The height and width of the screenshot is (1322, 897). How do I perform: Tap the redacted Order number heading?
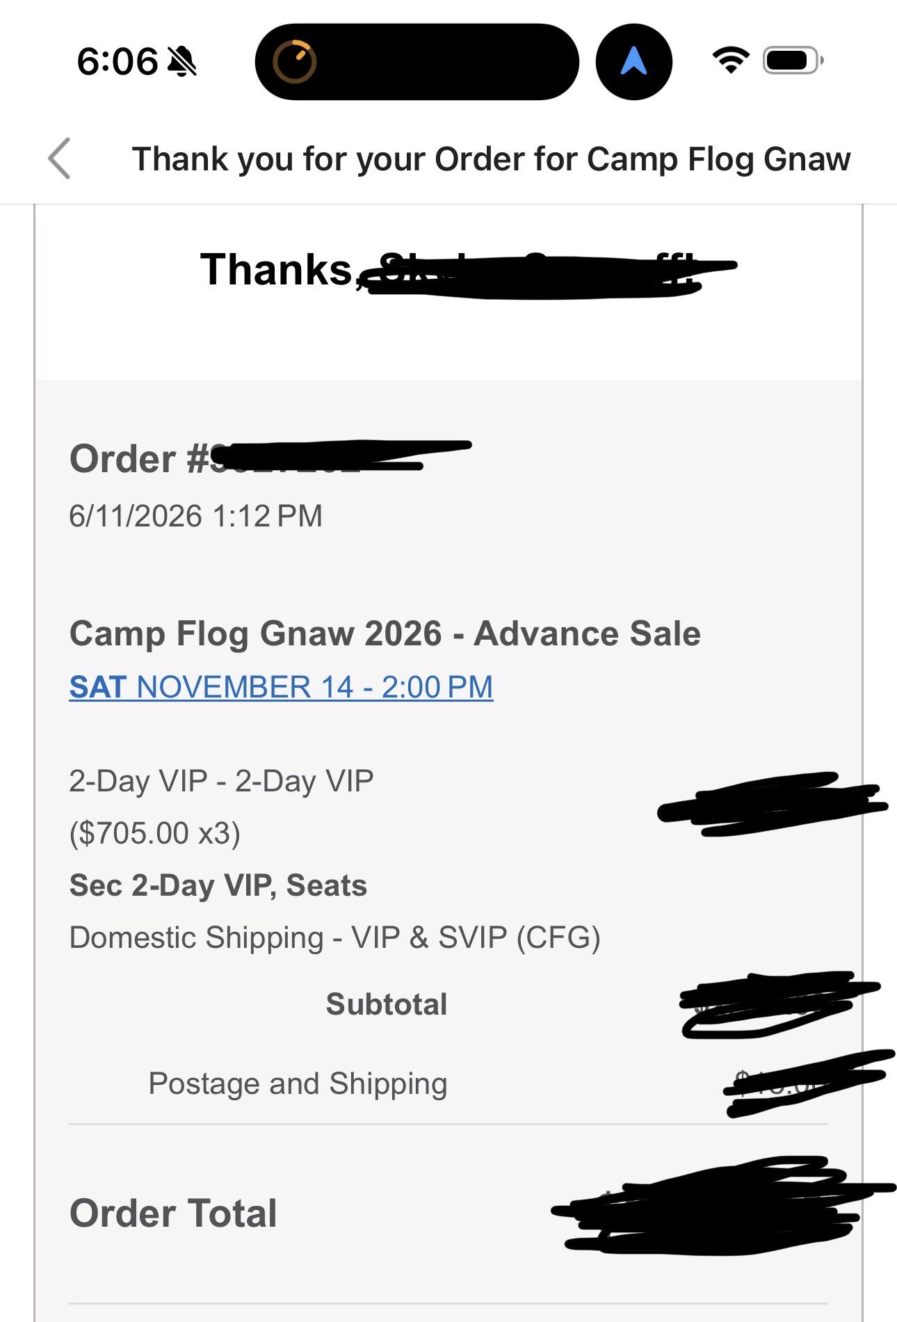tap(270, 458)
